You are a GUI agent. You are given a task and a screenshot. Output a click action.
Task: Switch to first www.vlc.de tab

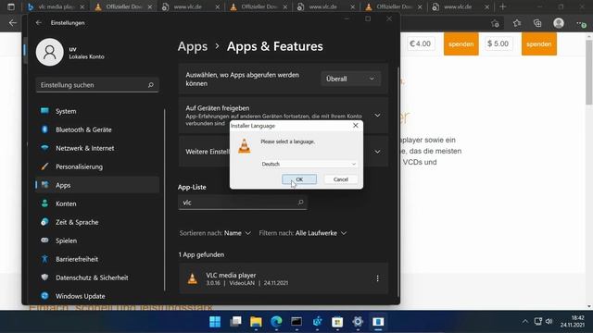[191, 7]
